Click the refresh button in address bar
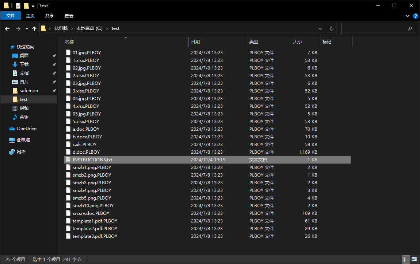Screen dimensions: 420x264 [331, 28]
